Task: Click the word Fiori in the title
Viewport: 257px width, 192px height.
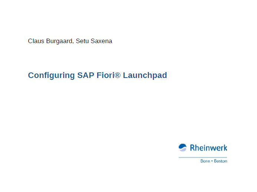Action: [x=106, y=75]
